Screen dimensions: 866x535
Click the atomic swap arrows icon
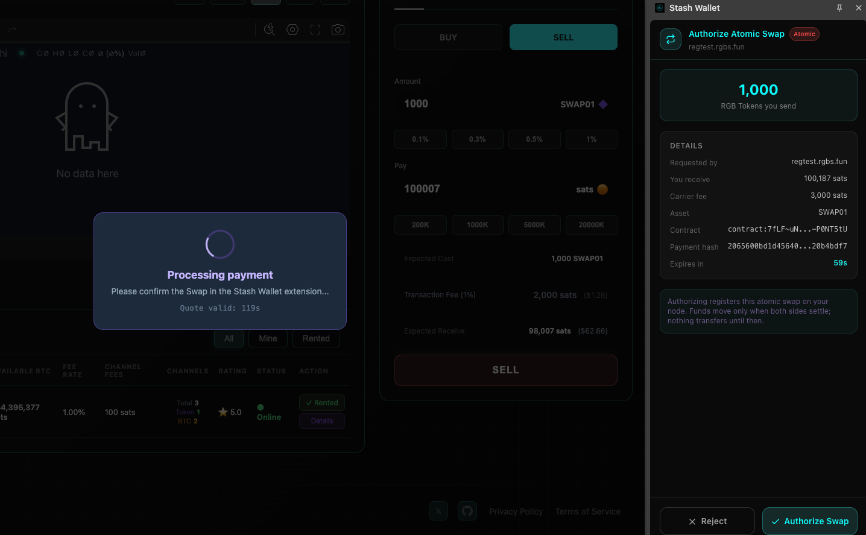[x=671, y=40]
